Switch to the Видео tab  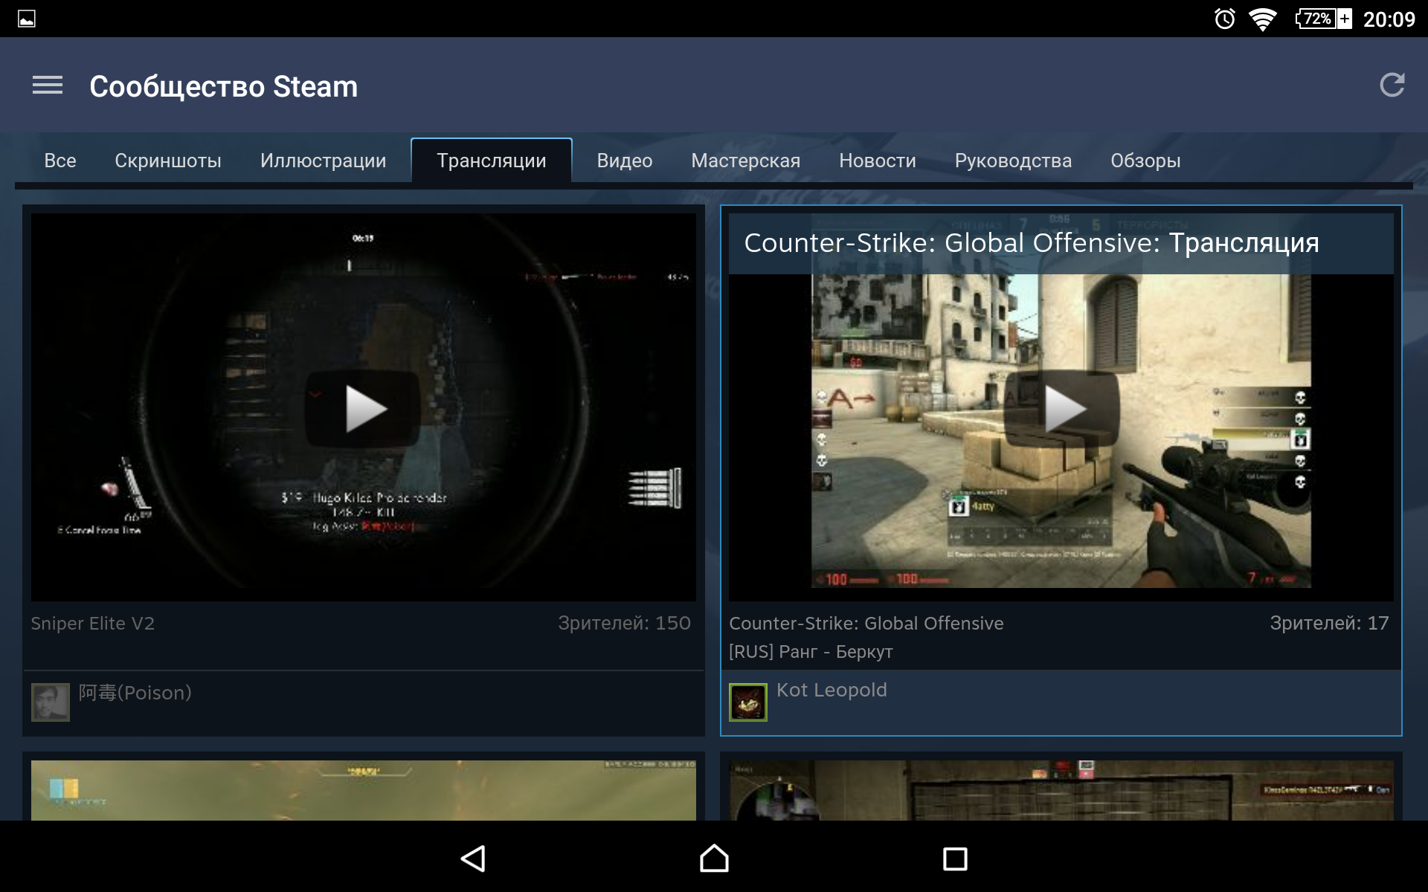click(625, 161)
